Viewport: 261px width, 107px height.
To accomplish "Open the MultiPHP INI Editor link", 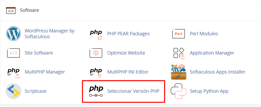I will click(x=128, y=72).
